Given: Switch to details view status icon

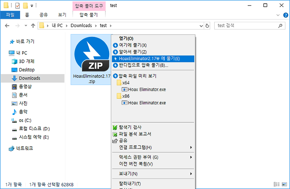Looking at the screenshot, I should pyautogui.click(x=277, y=184).
